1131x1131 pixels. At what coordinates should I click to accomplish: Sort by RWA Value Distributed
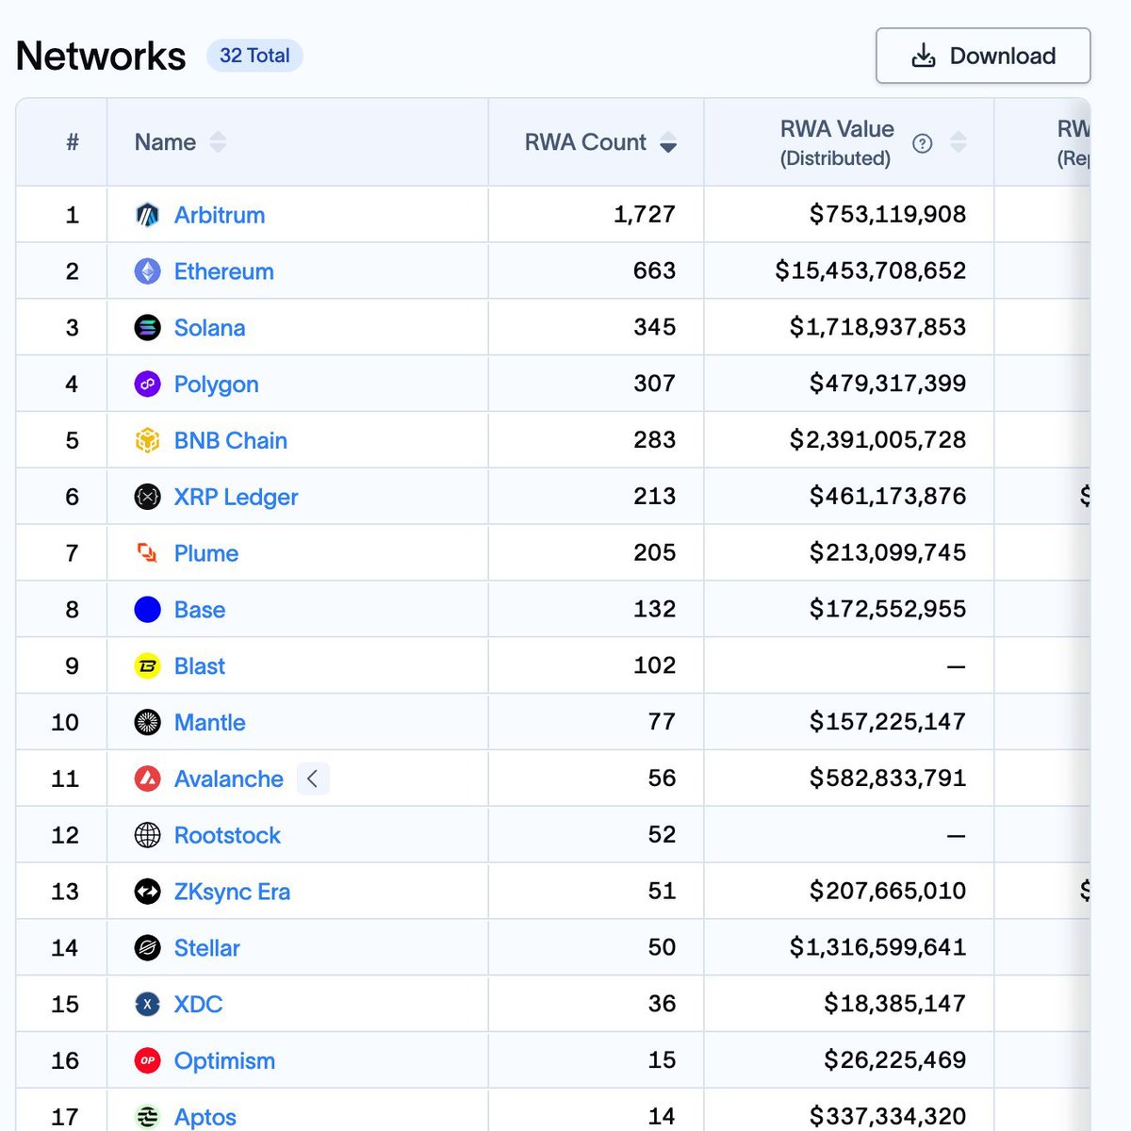pos(959,142)
